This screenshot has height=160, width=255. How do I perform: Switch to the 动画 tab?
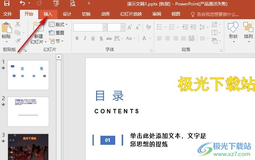[105, 14]
